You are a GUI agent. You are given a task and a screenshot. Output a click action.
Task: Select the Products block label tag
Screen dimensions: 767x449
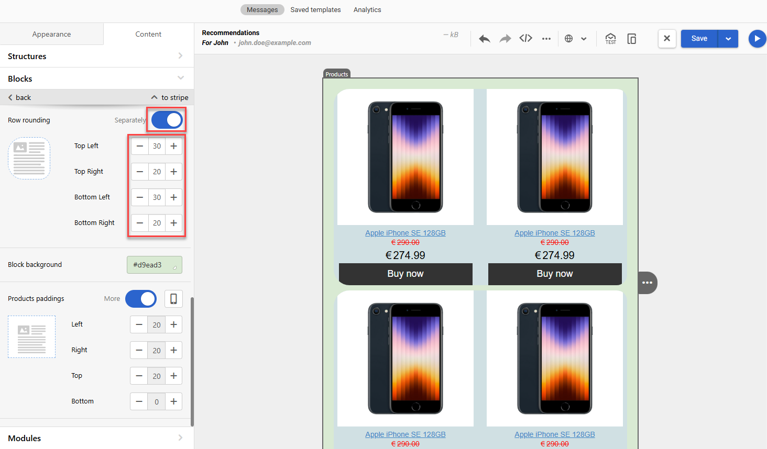(336, 74)
